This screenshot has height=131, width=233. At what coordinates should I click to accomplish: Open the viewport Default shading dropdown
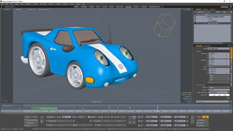tap(18, 9)
